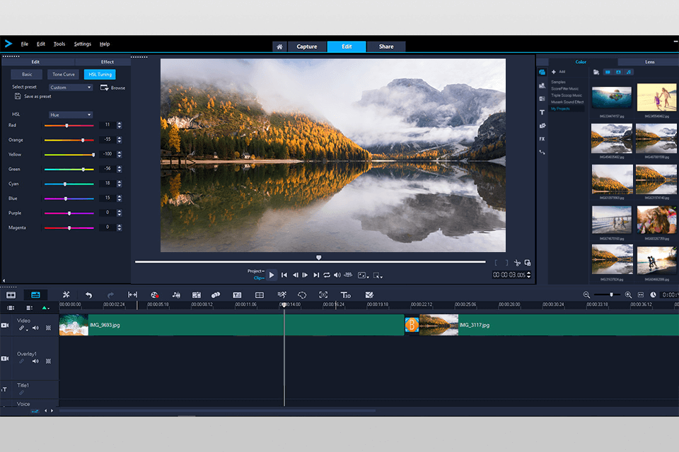Screen dimensions: 679x452
Task: Click the scissors Split Clip icon
Action: [517, 263]
